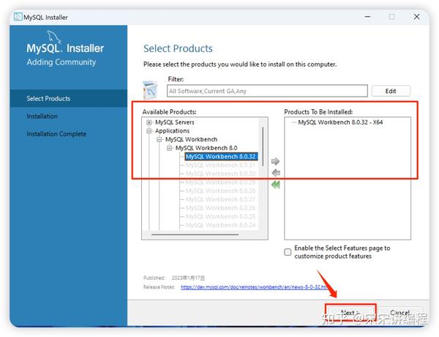The image size is (439, 337).
Task: Go to the Installation step in sidebar
Action: 42,116
